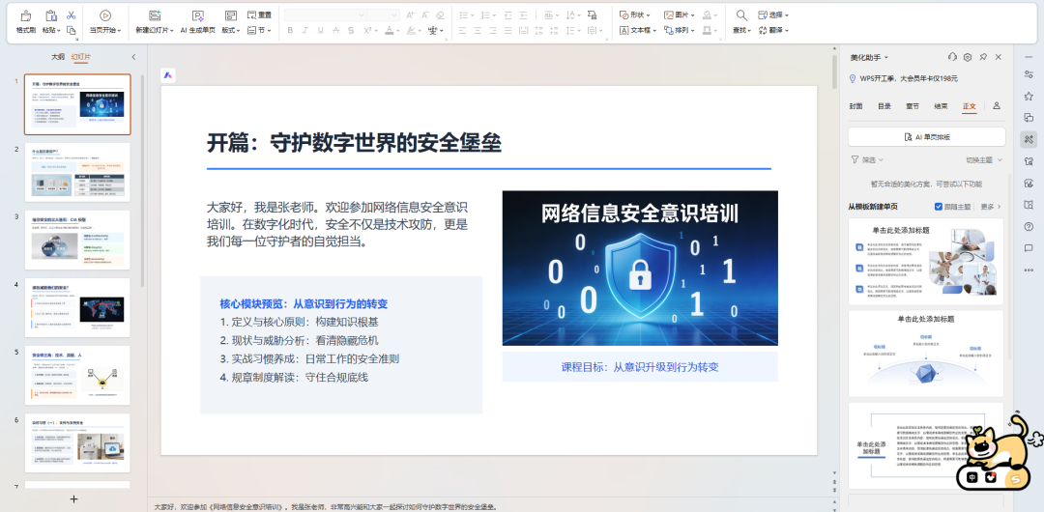The height and width of the screenshot is (512, 1044).
Task: Toggle strikethrough formatting
Action: [x=334, y=30]
